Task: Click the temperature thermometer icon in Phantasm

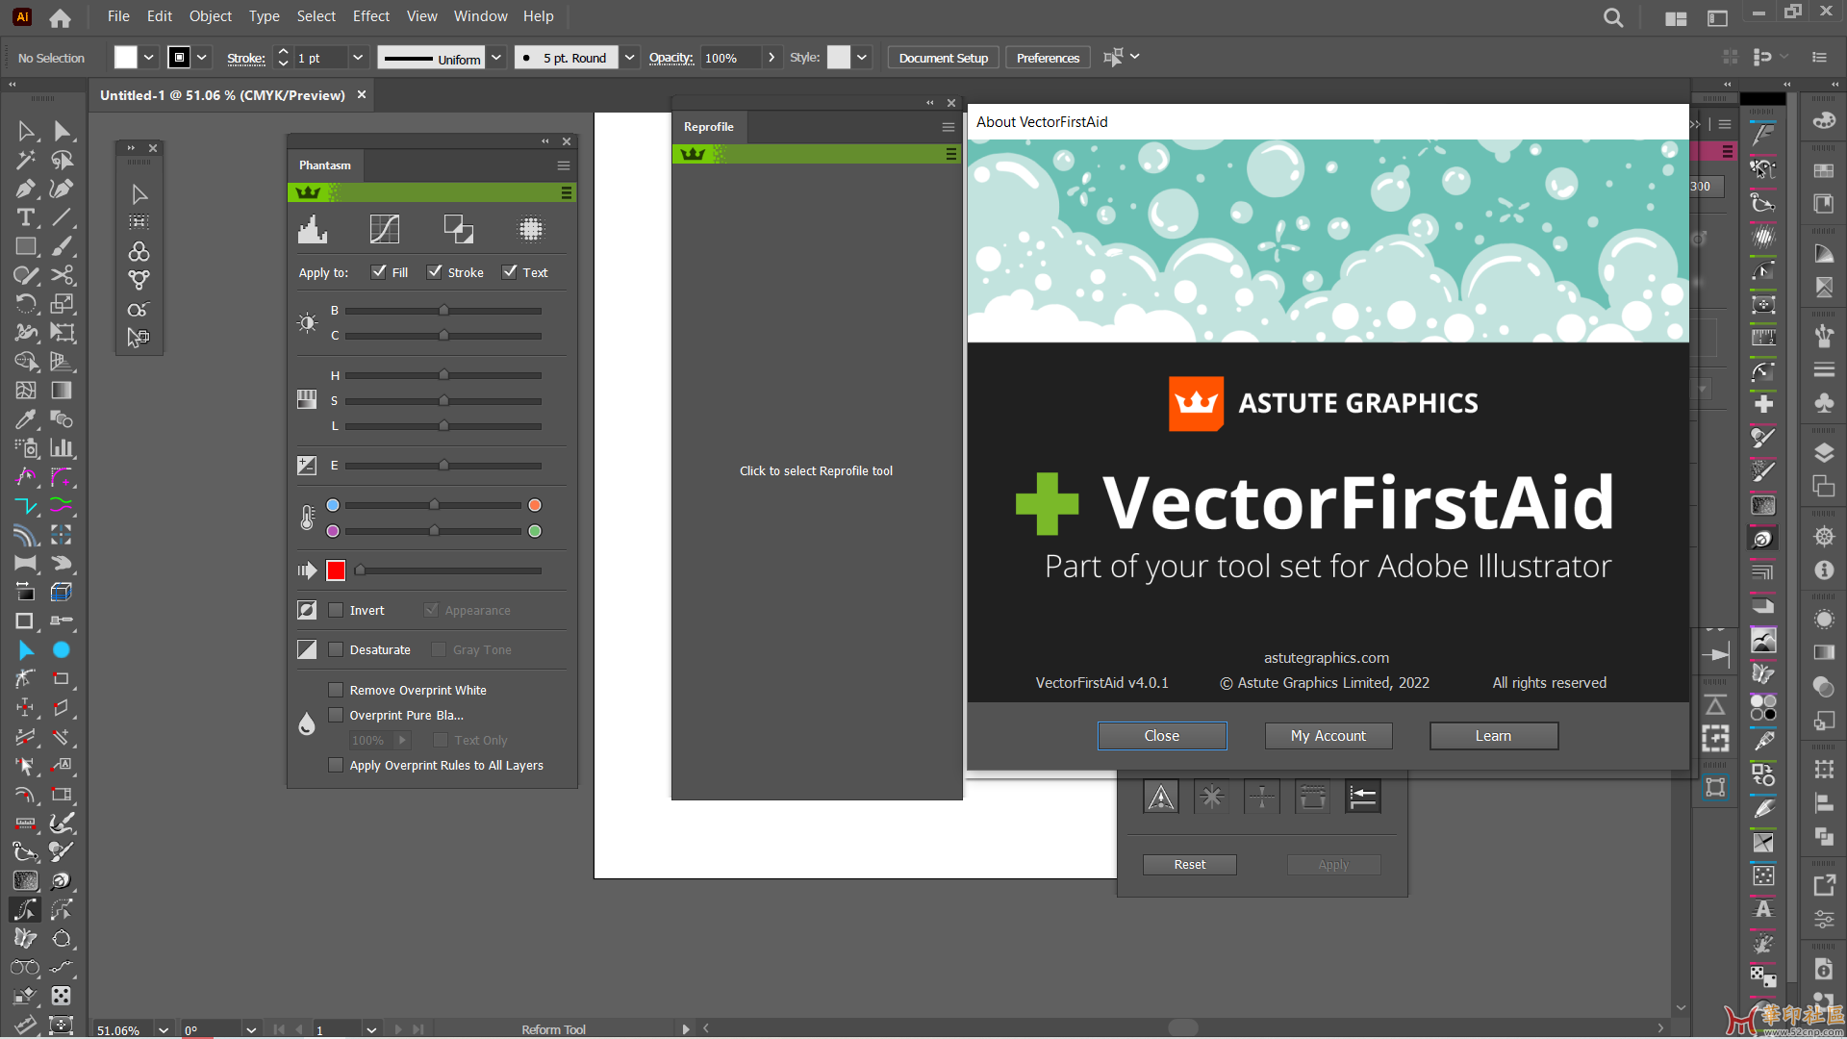Action: (x=307, y=518)
